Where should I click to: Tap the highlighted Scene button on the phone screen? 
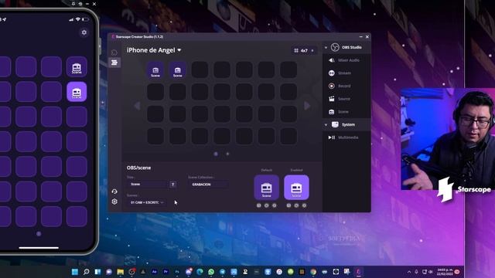77,92
